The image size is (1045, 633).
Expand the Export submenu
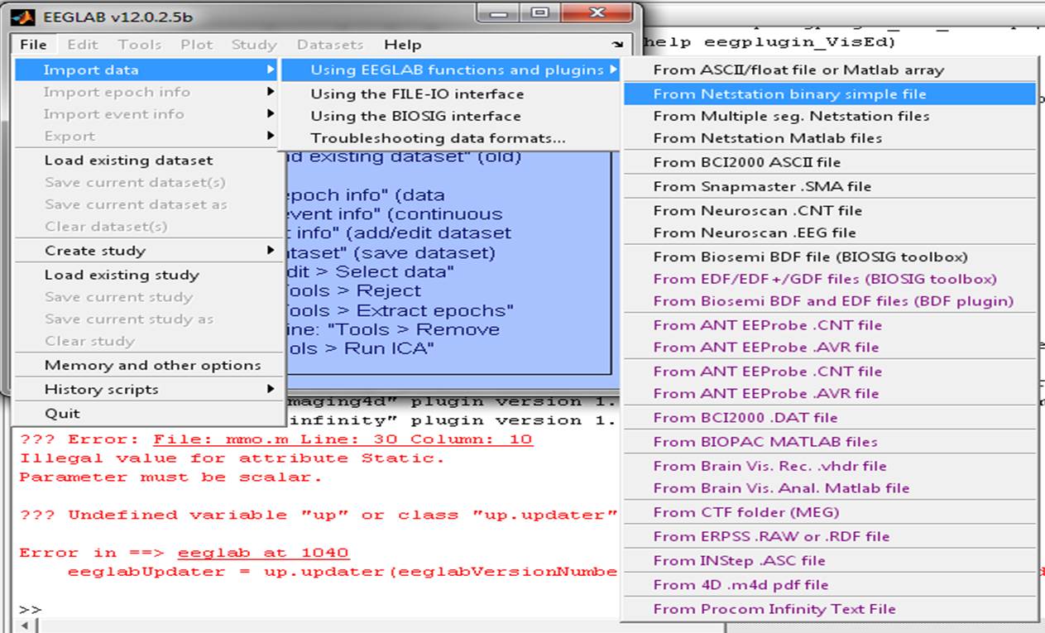click(x=149, y=137)
